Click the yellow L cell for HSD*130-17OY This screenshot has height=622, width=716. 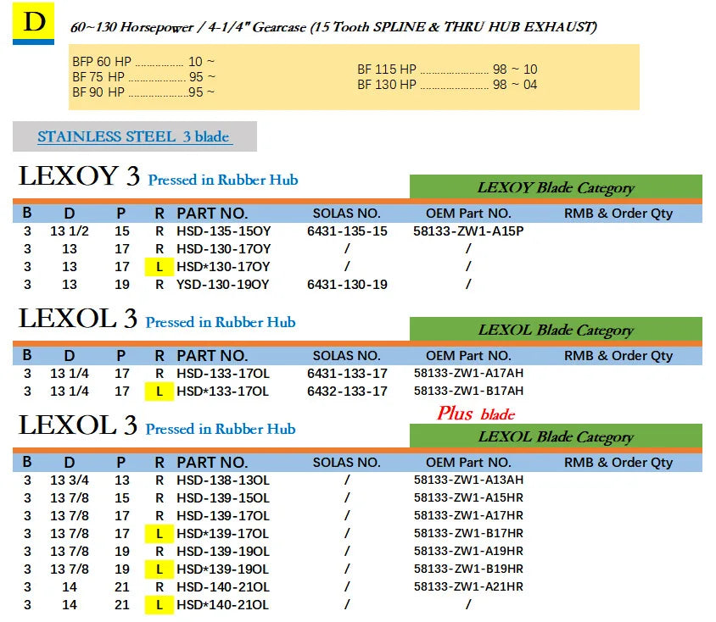pyautogui.click(x=159, y=267)
